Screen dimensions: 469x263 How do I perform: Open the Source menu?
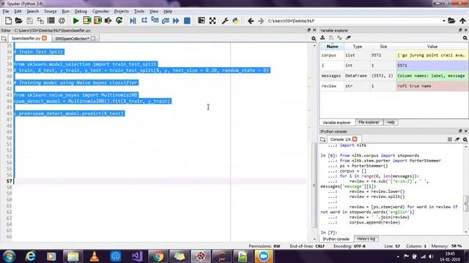pos(51,12)
